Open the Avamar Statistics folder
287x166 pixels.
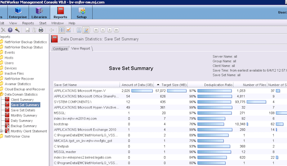pyautogui.click(x=18, y=84)
